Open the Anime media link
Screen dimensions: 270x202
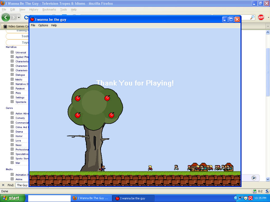pyautogui.click(x=19, y=179)
